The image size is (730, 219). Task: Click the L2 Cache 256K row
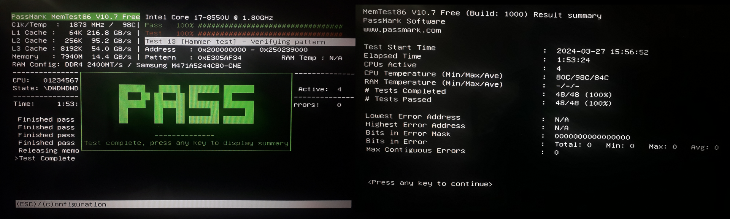pos(71,41)
